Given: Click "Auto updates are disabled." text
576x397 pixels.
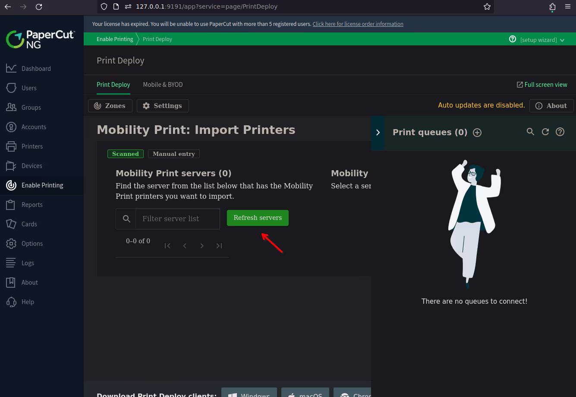Looking at the screenshot, I should (x=482, y=105).
